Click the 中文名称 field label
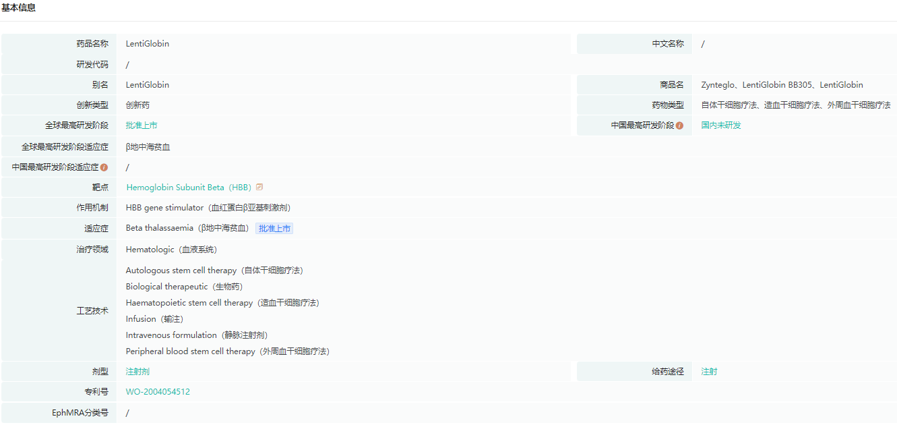 (x=668, y=44)
